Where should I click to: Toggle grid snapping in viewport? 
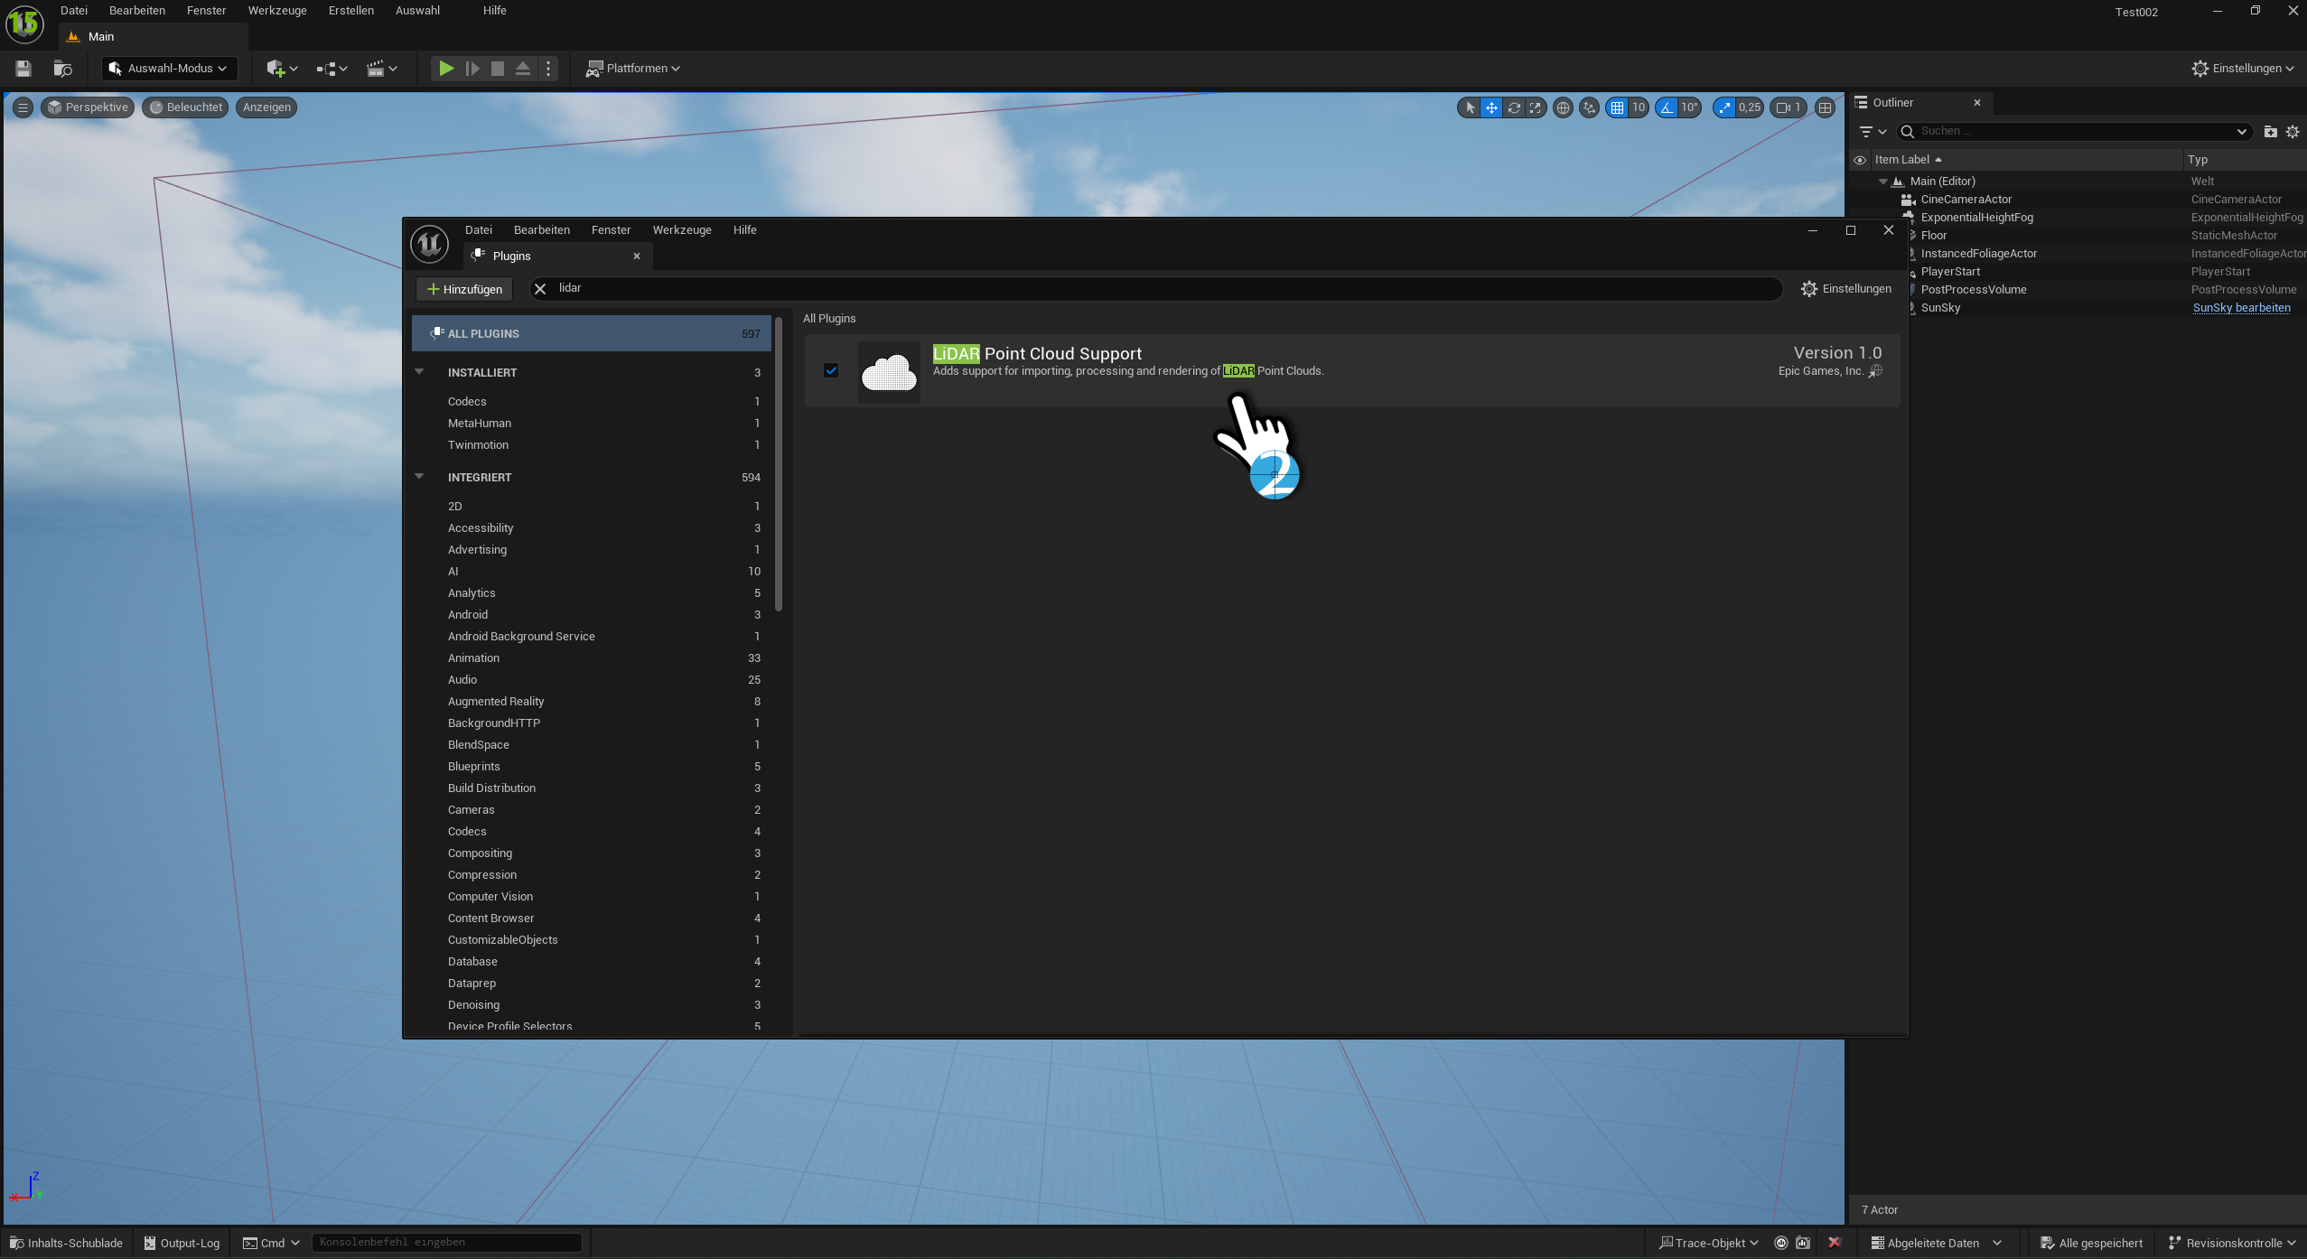tap(1617, 107)
